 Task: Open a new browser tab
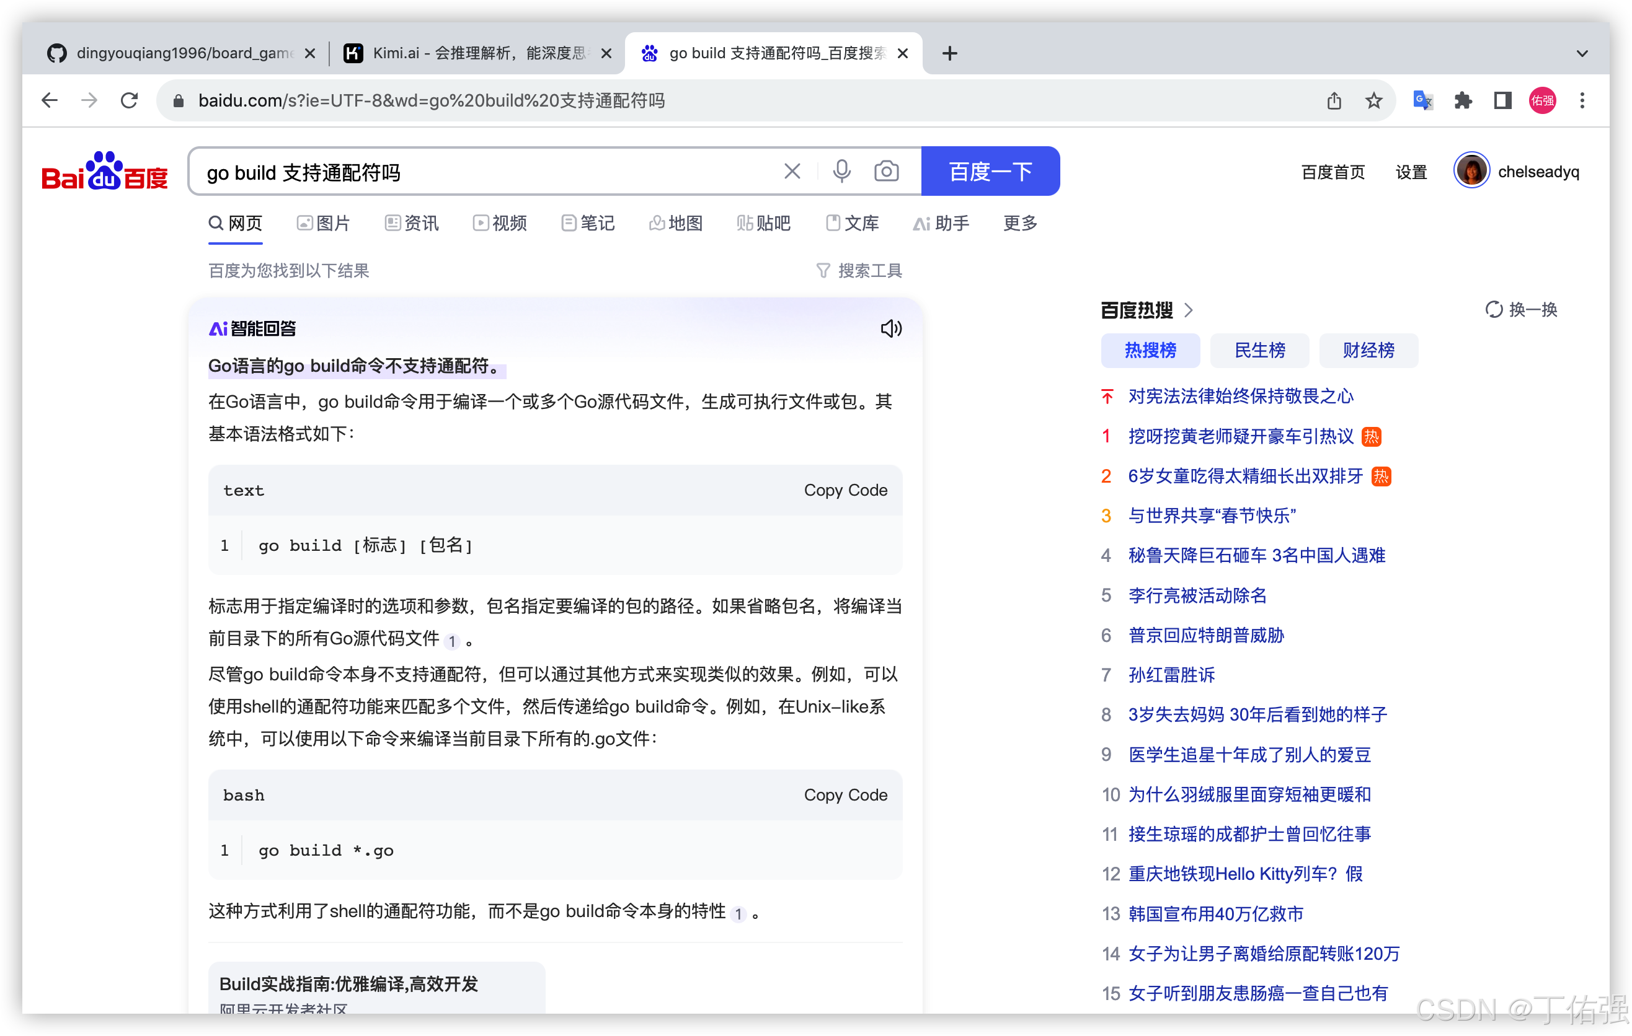click(949, 53)
